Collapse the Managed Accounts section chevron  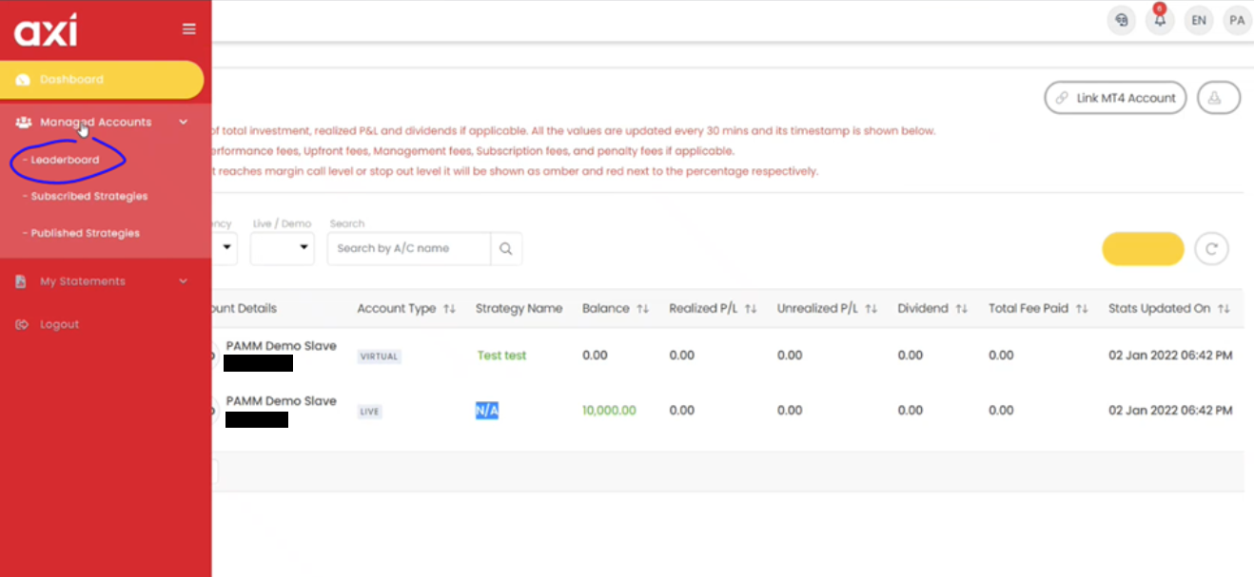coord(183,122)
